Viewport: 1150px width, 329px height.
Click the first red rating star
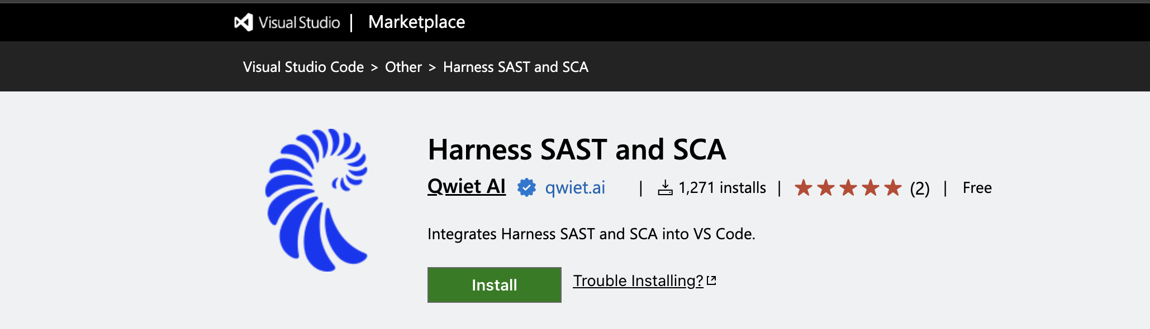click(803, 188)
